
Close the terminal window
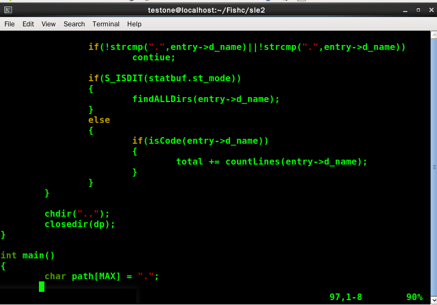(430, 10)
